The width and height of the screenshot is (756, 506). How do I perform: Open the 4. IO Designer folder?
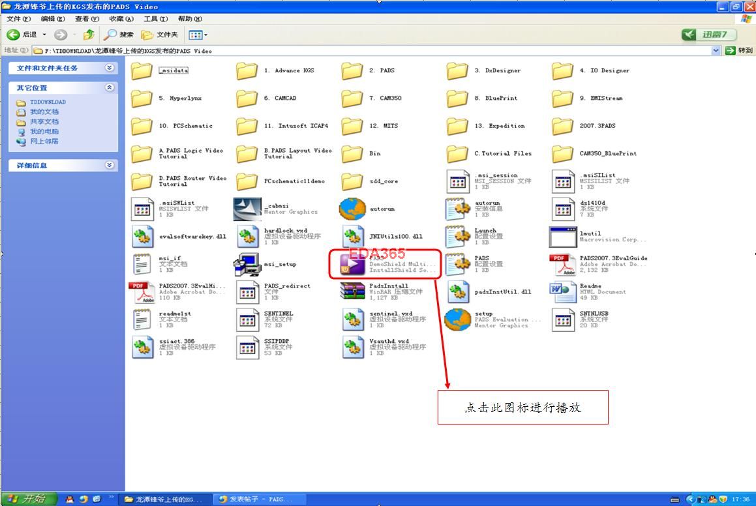coord(591,70)
